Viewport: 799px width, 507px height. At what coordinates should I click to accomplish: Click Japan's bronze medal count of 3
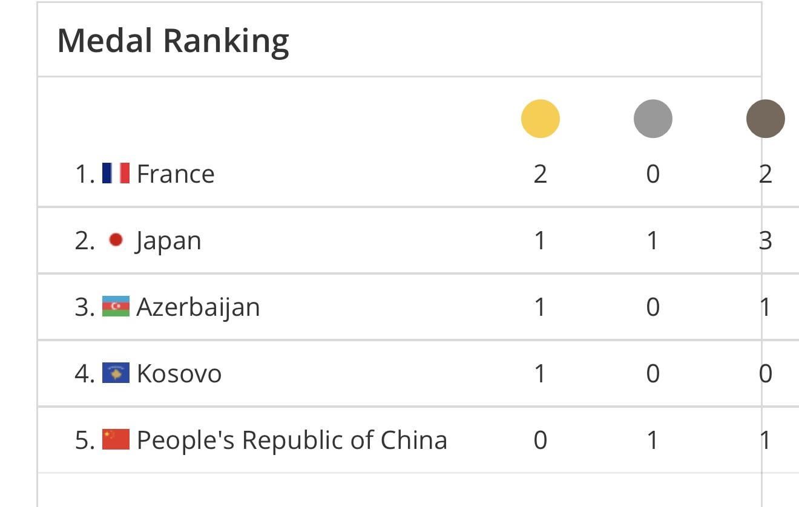[765, 241]
